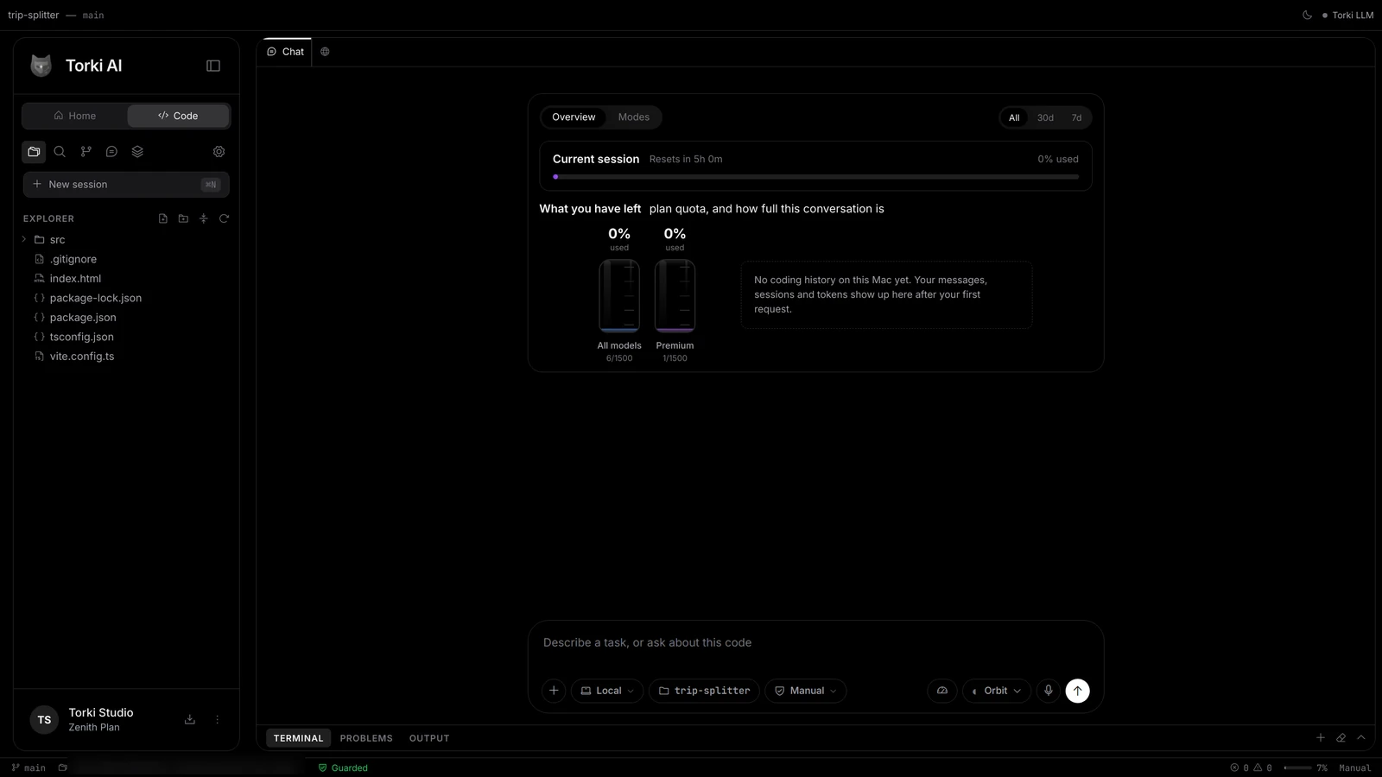This screenshot has width=1382, height=777.
Task: Select the All time range
Action: (x=1014, y=117)
